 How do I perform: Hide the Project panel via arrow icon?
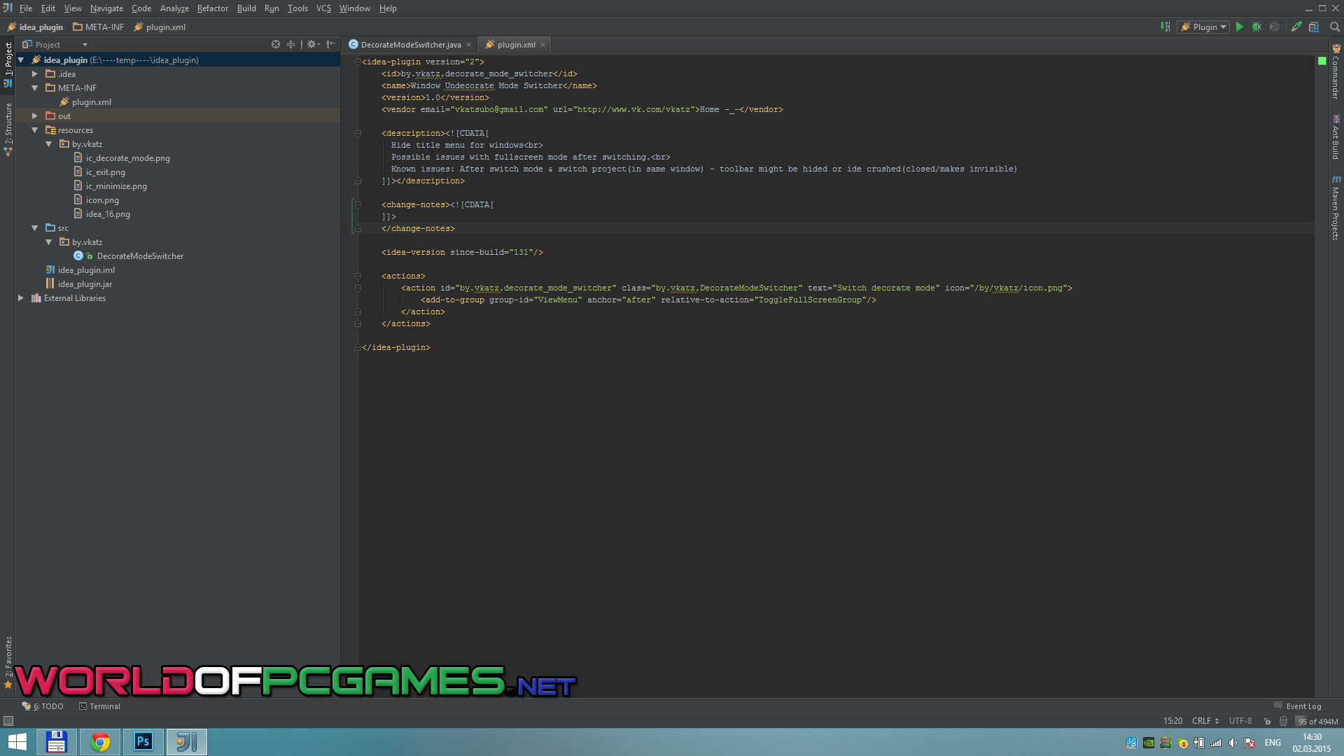coord(331,44)
